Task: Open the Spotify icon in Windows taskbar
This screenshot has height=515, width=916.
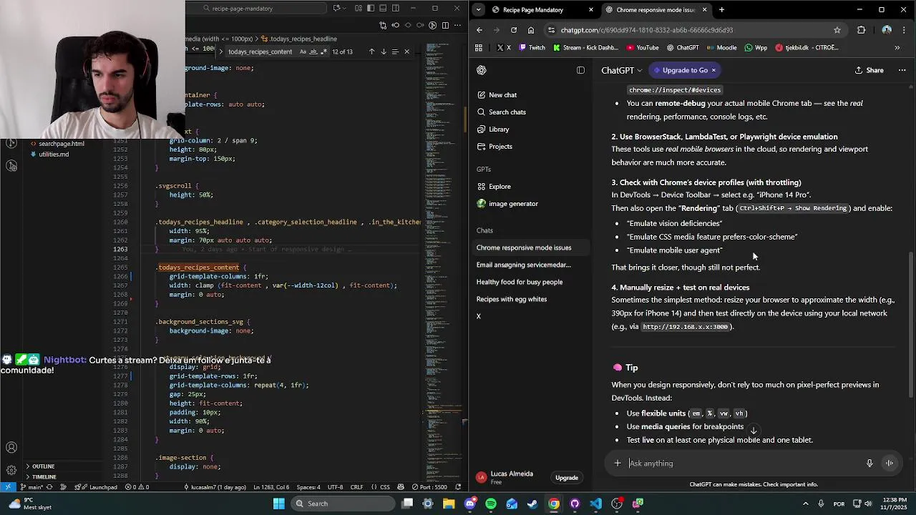Action: click(491, 504)
